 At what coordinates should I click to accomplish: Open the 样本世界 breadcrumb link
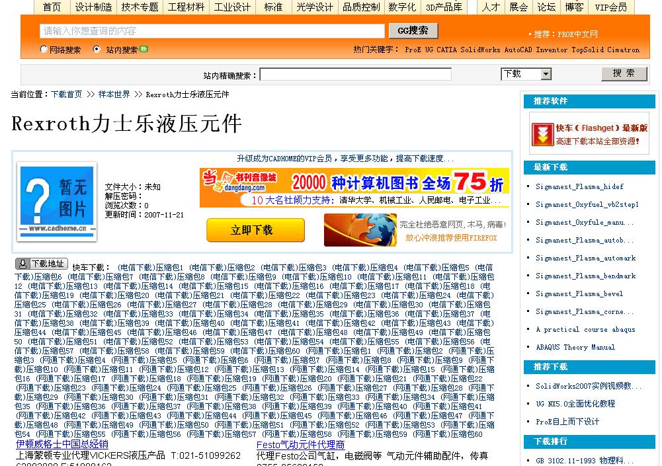(x=114, y=94)
